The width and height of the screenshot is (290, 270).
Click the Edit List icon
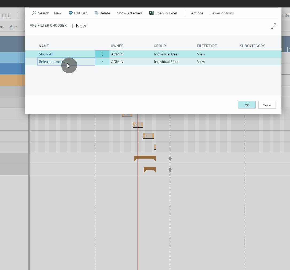click(x=71, y=13)
